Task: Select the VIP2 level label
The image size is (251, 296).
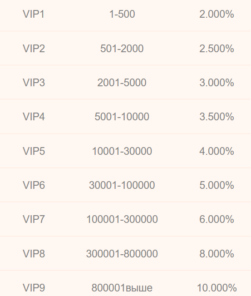Action: [34, 49]
